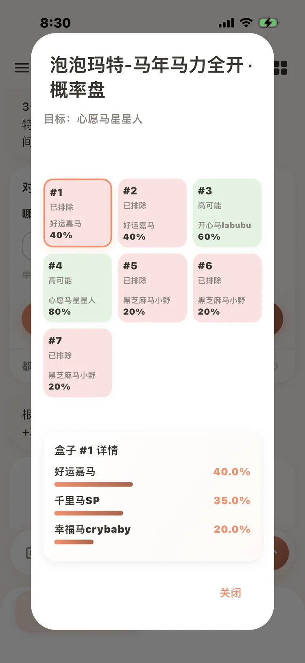Expand box #6 黑芝麻马小野 card details
Image resolution: width=305 pixels, height=663 pixels.
point(227,288)
